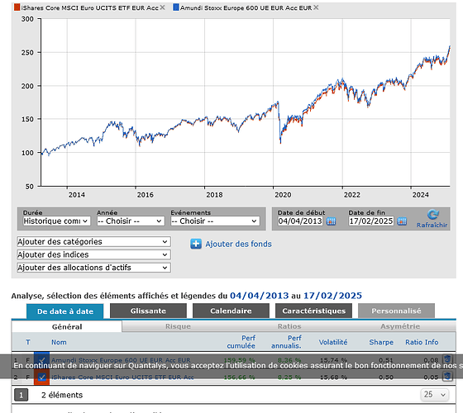Sort table by Perf cumulée column
463x413 pixels.
(x=241, y=342)
